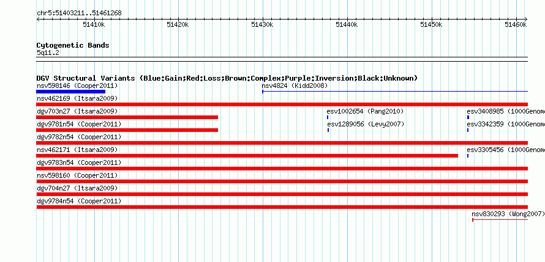Click the 51430k ruler position
The width and height of the screenshot is (545, 262).
263,24
